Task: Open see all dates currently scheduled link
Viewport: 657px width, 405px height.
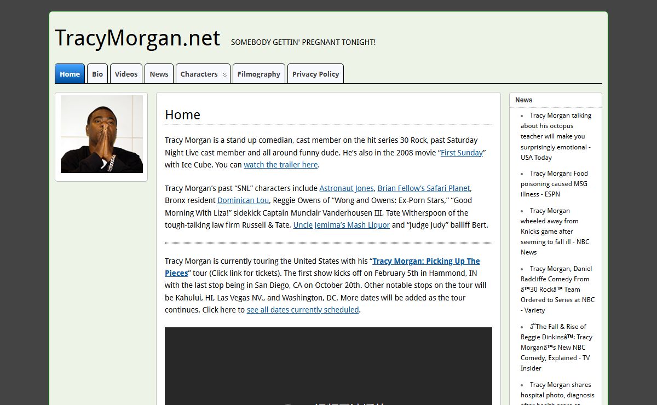Action: click(303, 310)
